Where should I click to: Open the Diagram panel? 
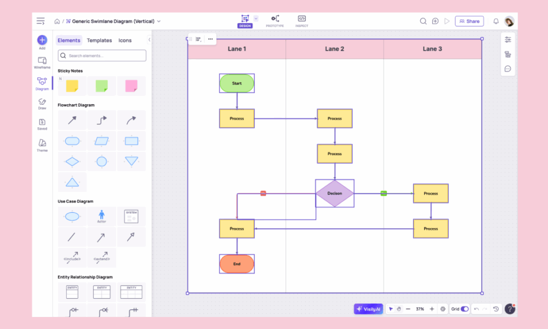click(42, 83)
